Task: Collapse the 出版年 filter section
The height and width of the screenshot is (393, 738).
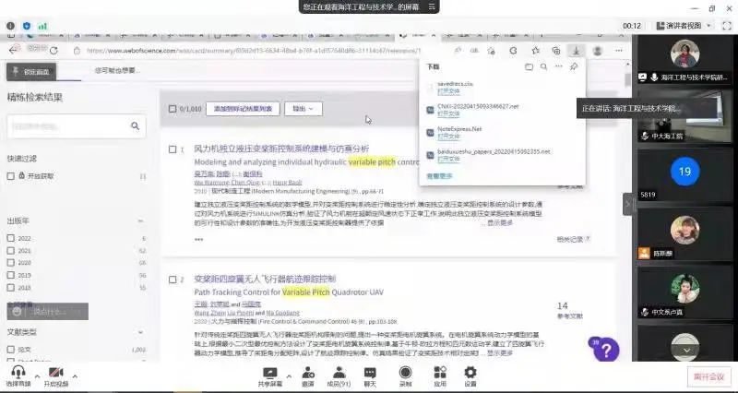Action: click(140, 220)
